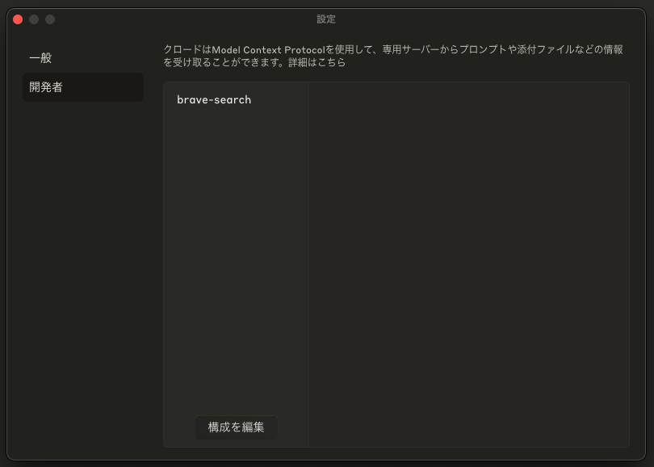Click the 設定 window title text
The height and width of the screenshot is (467, 654).
326,19
